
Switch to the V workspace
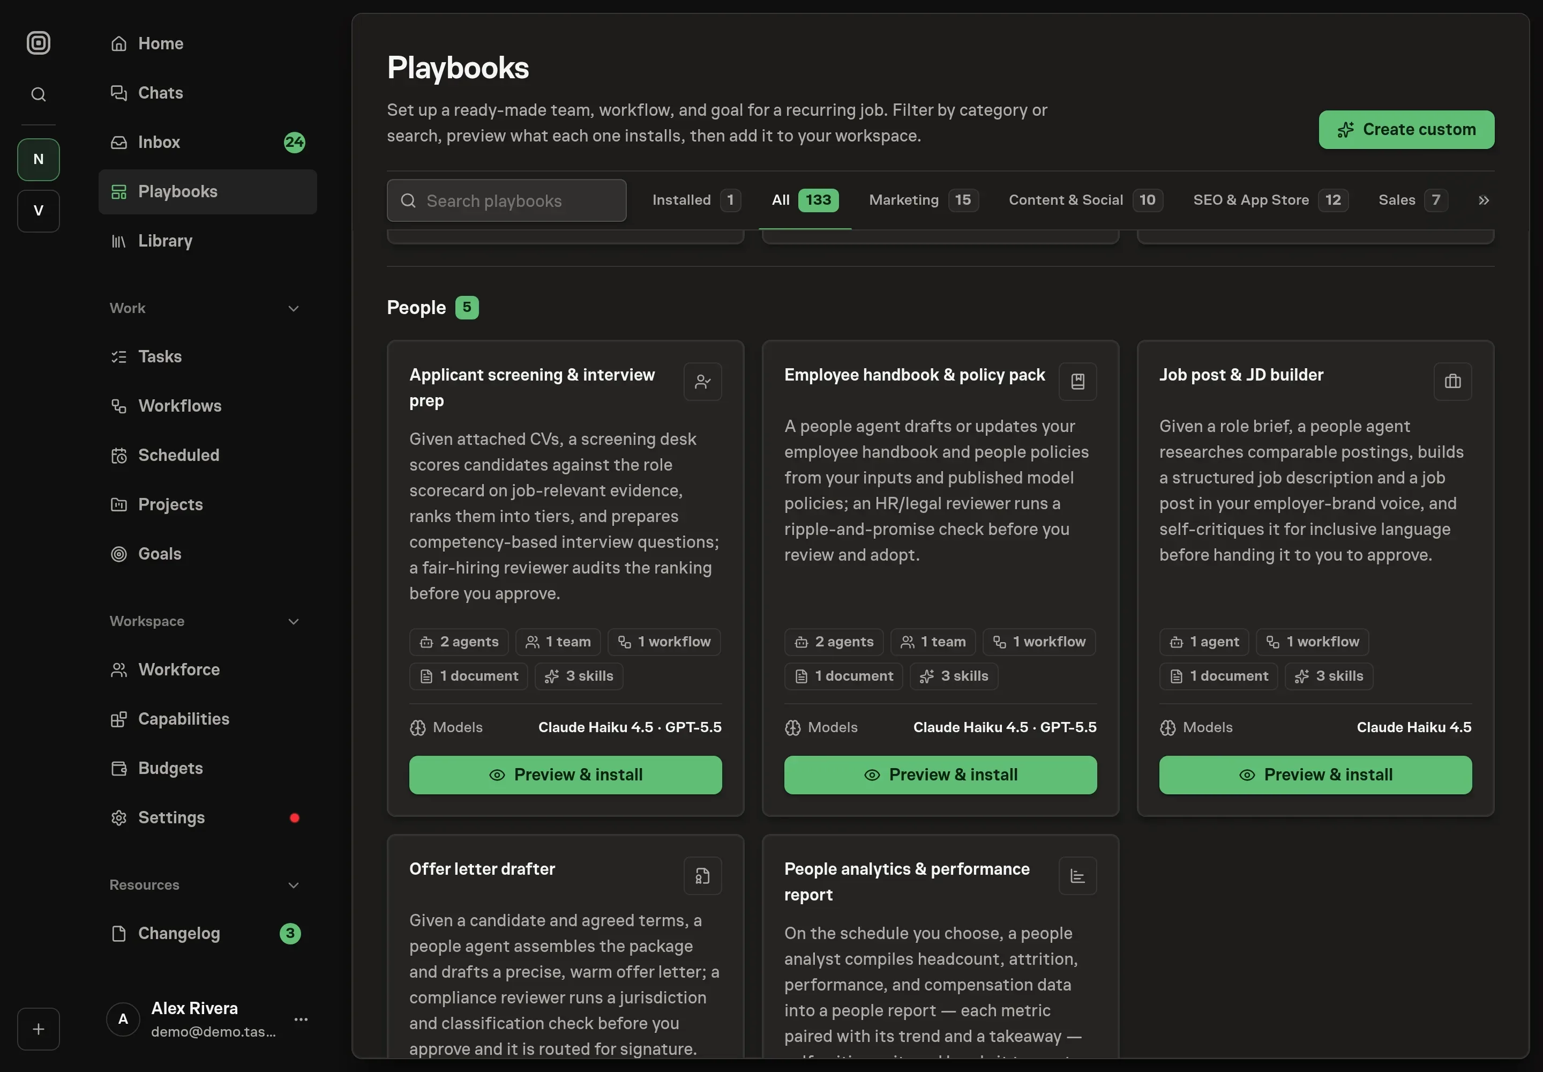coord(38,211)
